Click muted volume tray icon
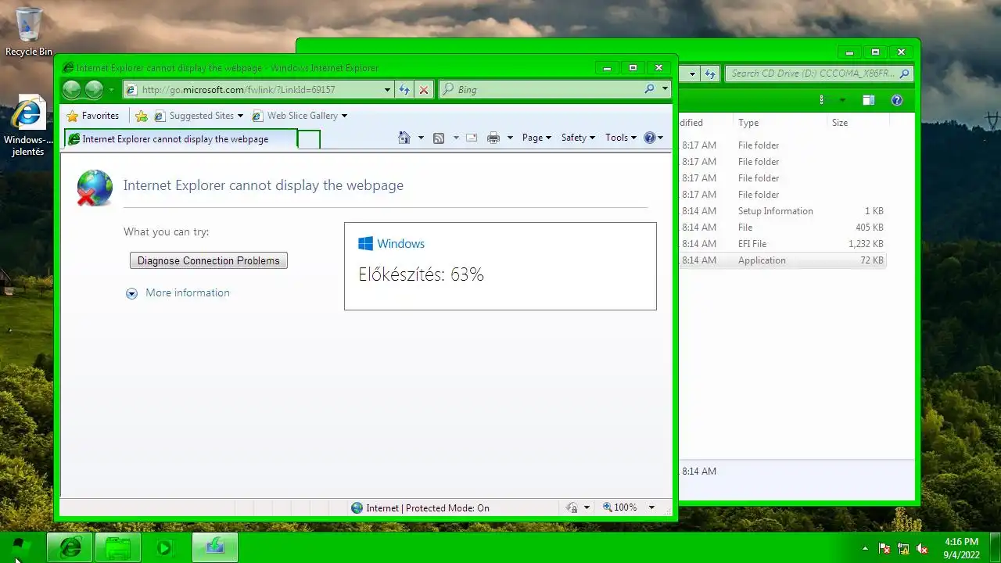This screenshot has width=1001, height=563. [922, 548]
